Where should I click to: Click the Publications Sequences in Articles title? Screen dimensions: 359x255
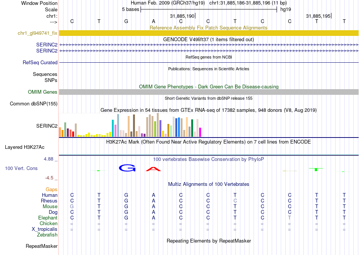209,69
